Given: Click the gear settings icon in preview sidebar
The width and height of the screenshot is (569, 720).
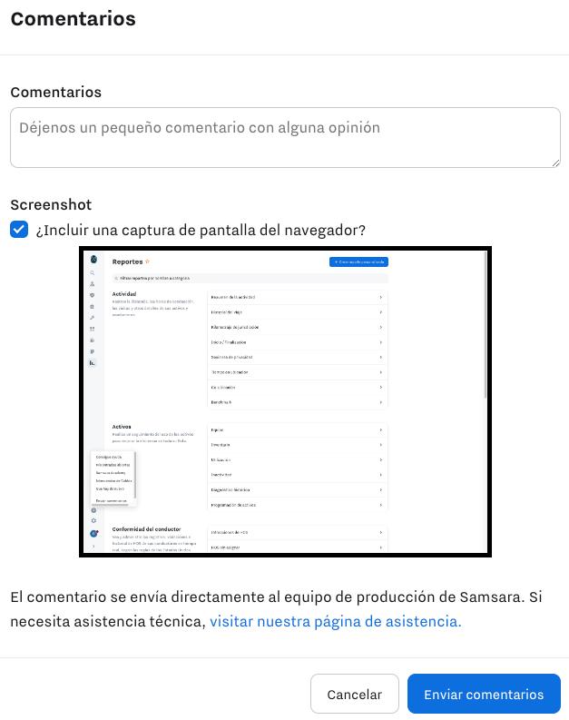Looking at the screenshot, I should pos(93,521).
